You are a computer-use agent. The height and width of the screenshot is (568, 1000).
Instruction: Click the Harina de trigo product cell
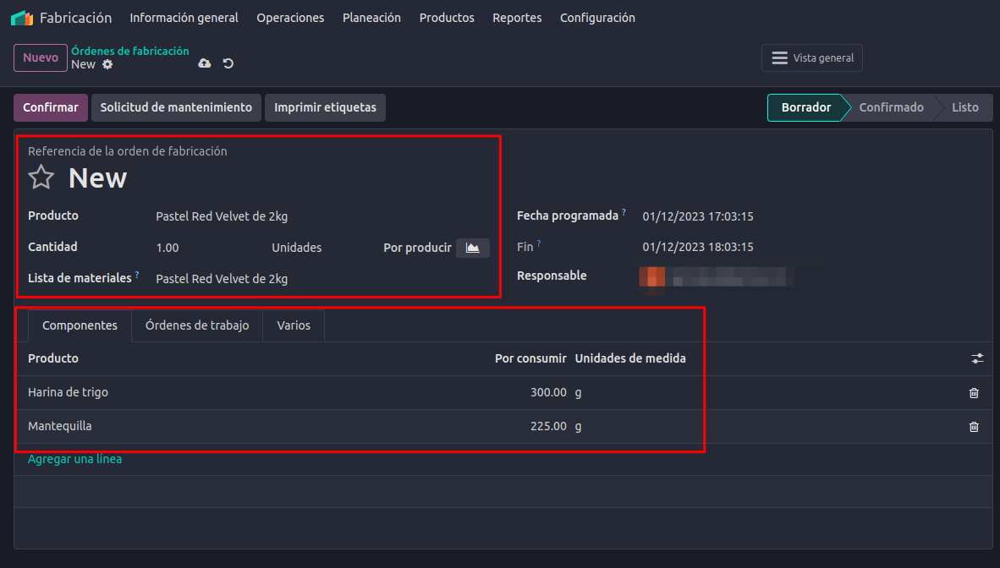pyautogui.click(x=69, y=392)
